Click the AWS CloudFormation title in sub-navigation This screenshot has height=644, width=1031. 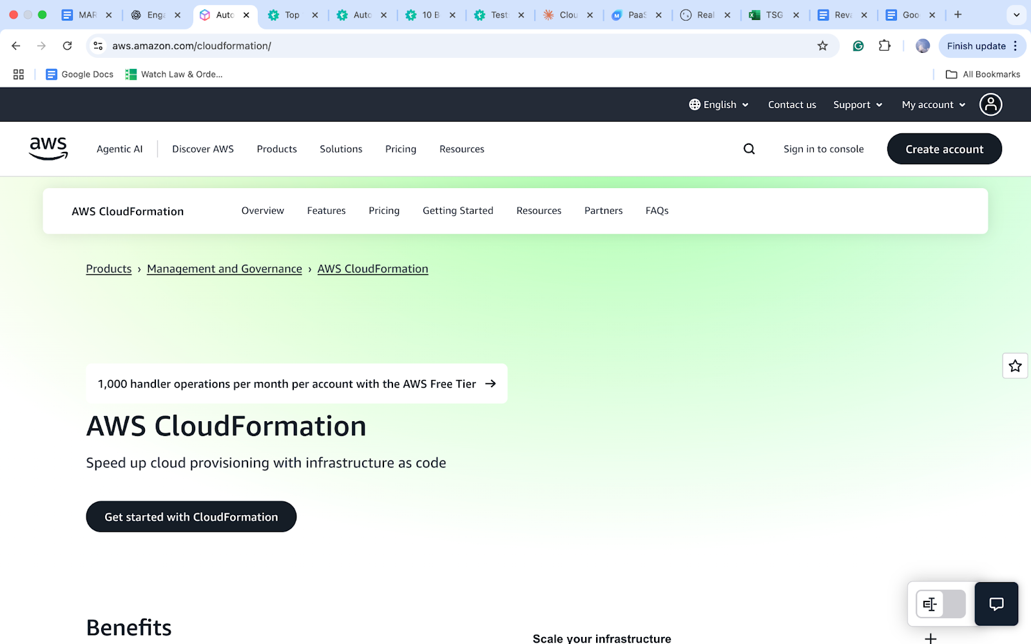pos(128,211)
